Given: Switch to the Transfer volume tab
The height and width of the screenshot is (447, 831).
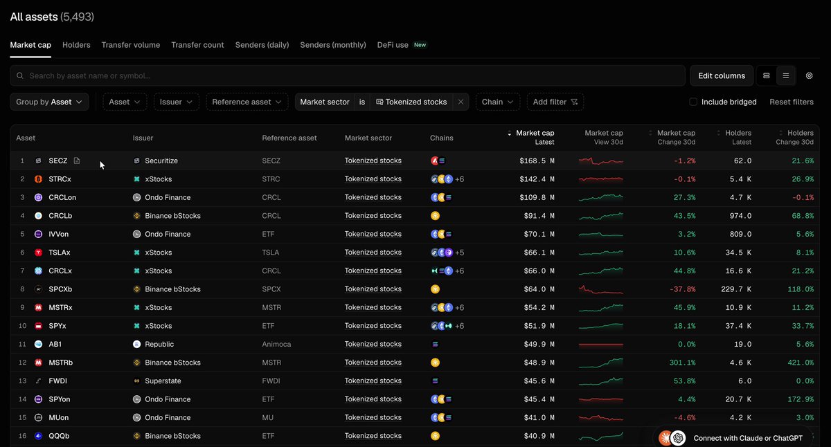Looking at the screenshot, I should pyautogui.click(x=131, y=45).
